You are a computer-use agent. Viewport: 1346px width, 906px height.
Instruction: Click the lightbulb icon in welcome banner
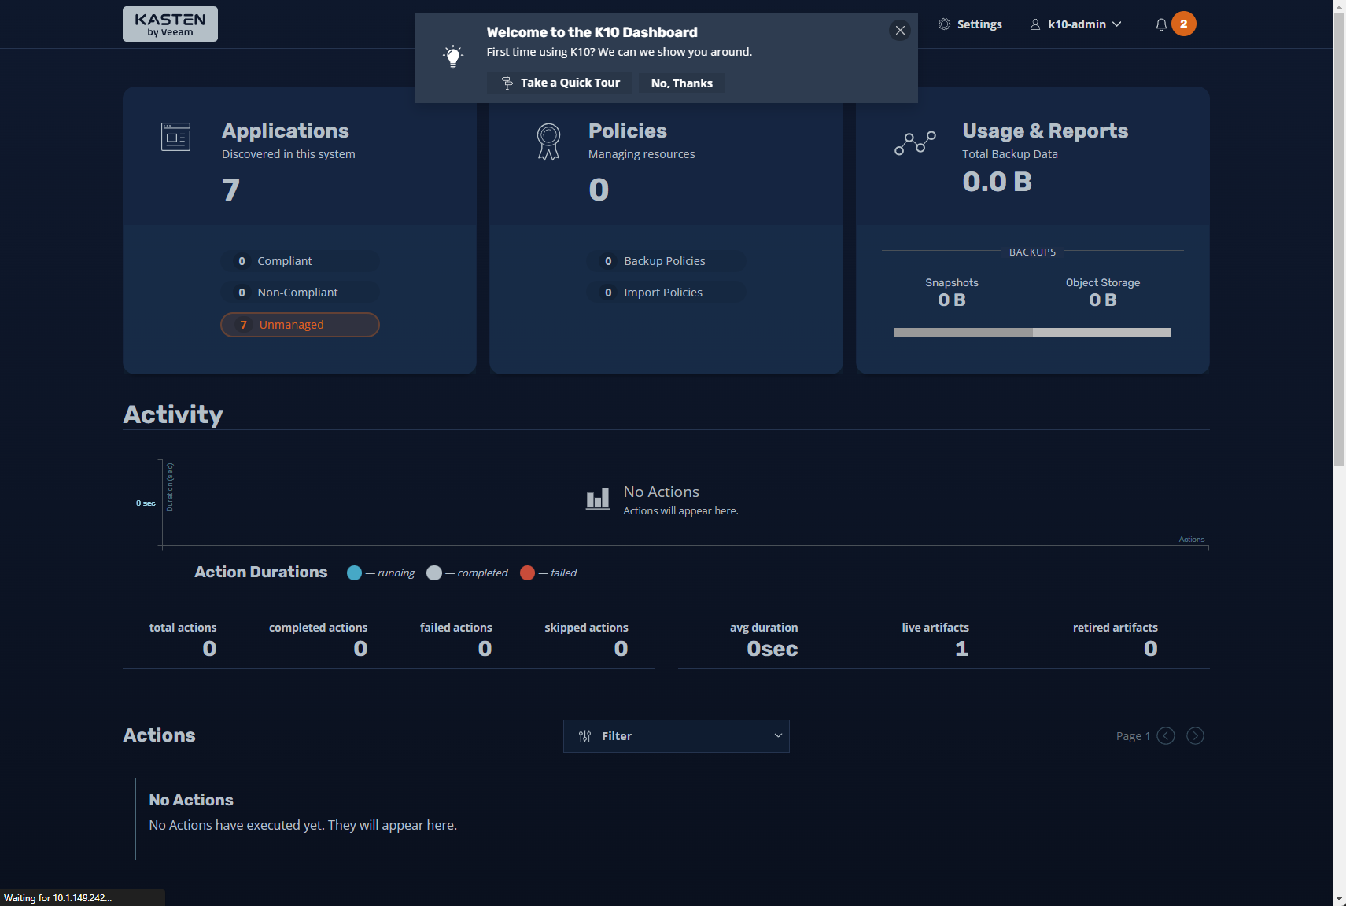click(453, 57)
